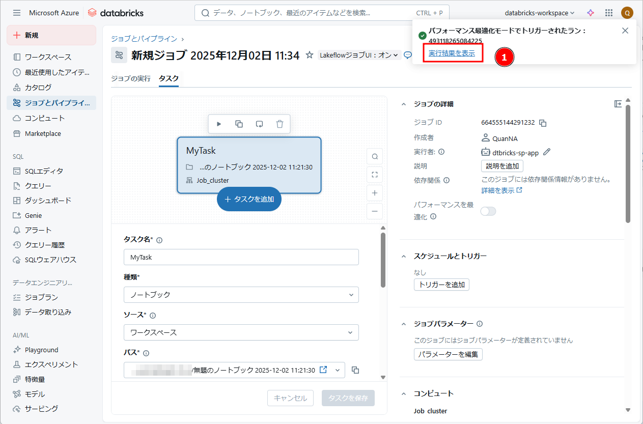Screen dimensions: 643x424
Task: Copy the job ID
Action: (543, 123)
